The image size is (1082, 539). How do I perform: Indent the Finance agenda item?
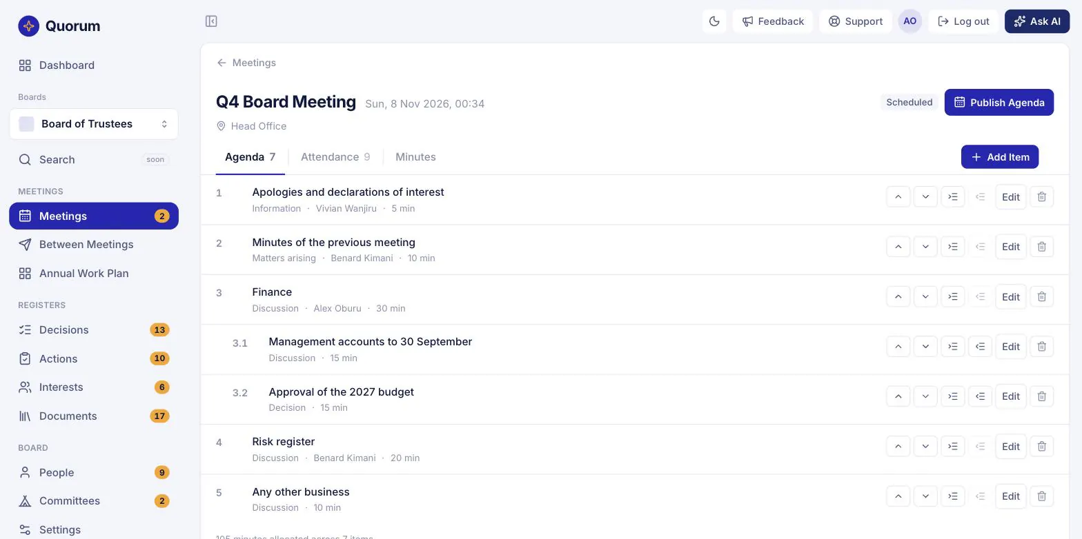pos(953,296)
